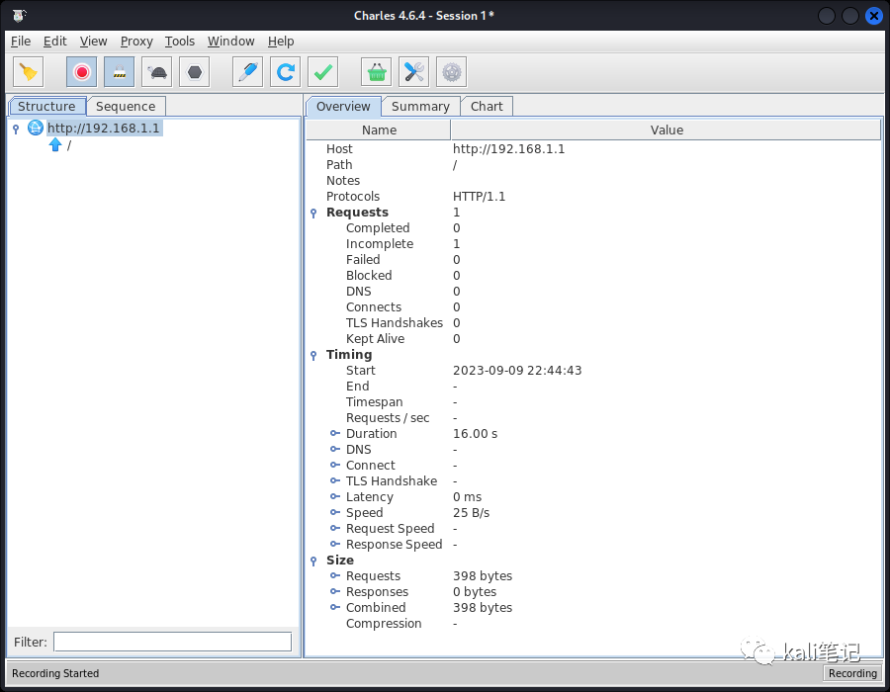The width and height of the screenshot is (890, 692).
Task: Open Settings gear icon in toolbar
Action: coord(452,72)
